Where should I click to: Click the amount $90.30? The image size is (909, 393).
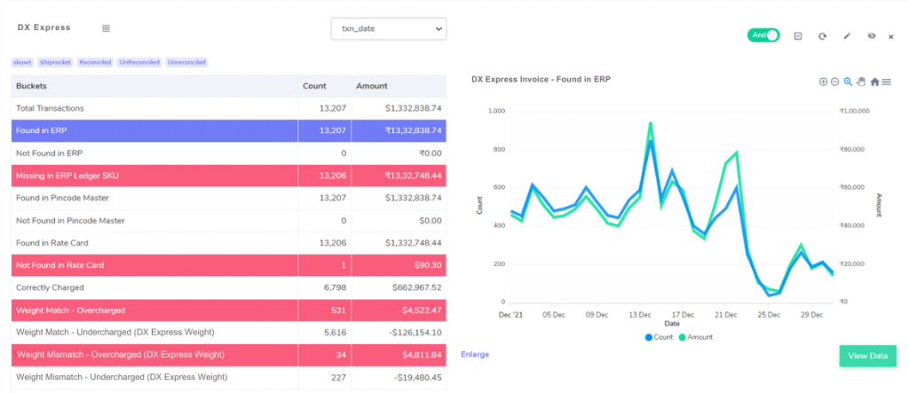[428, 265]
